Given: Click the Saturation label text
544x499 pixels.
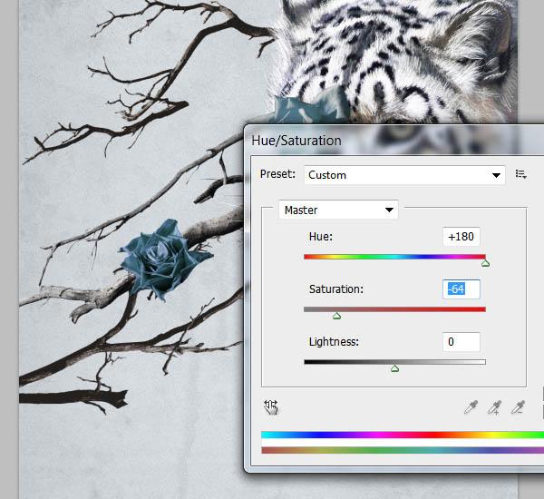Looking at the screenshot, I should [335, 289].
